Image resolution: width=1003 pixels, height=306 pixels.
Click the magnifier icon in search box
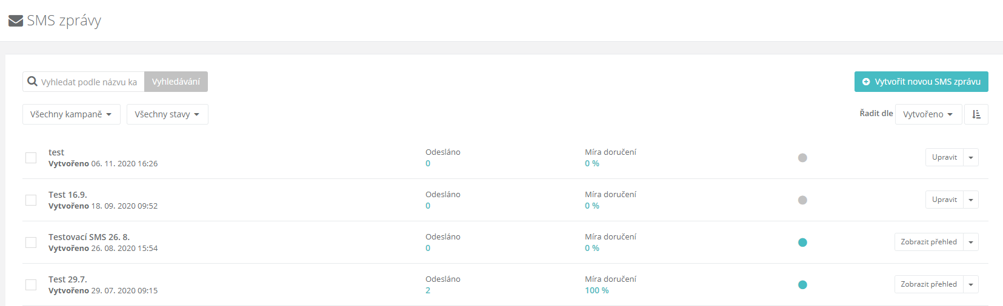[33, 81]
